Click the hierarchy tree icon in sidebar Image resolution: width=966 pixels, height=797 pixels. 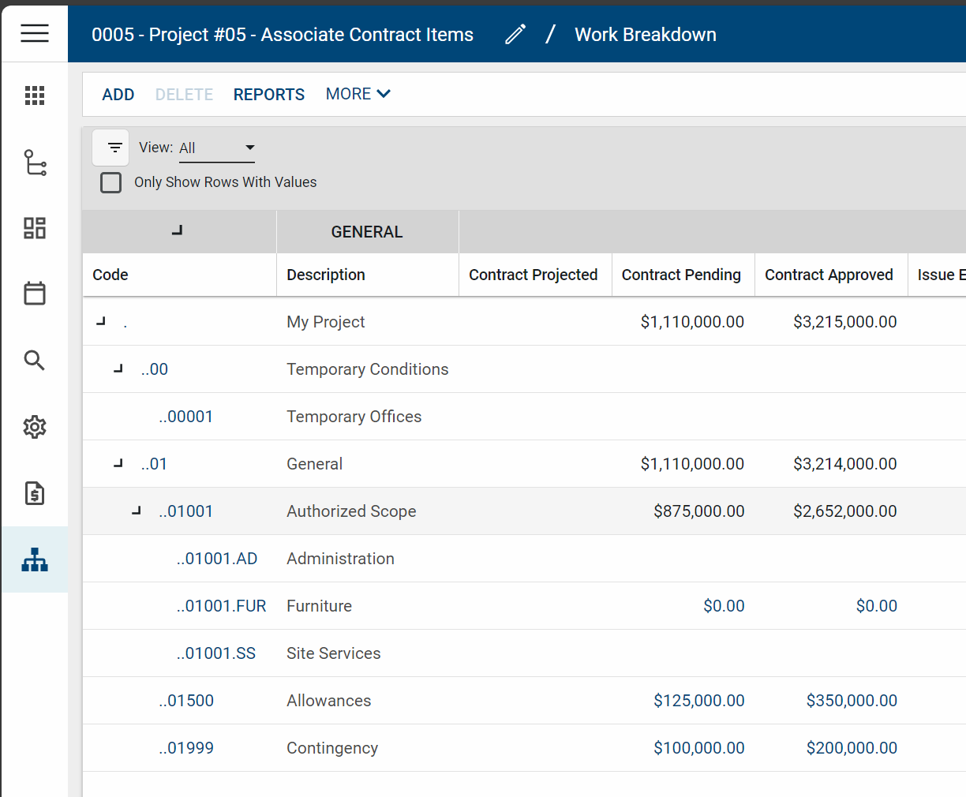point(35,163)
